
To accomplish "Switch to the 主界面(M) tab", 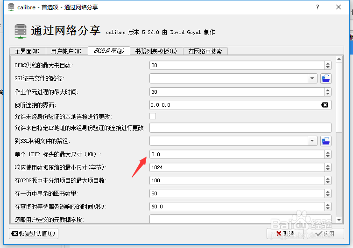I will 27,51.
